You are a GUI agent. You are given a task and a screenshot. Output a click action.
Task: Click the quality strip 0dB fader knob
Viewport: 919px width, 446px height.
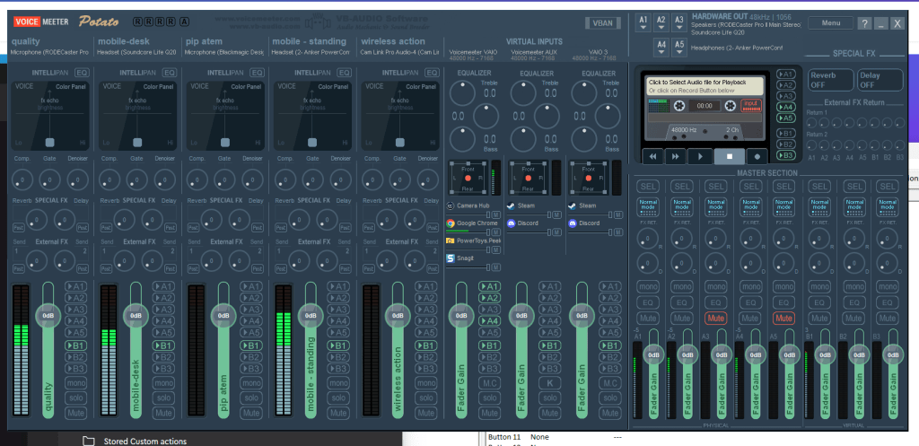pos(48,315)
